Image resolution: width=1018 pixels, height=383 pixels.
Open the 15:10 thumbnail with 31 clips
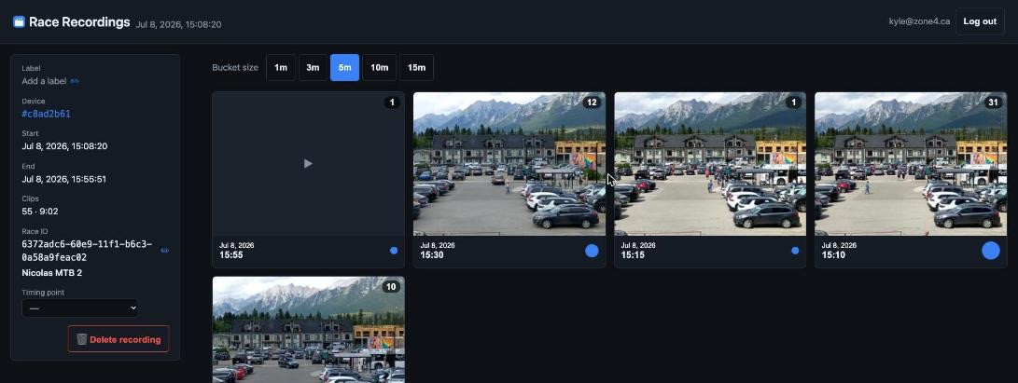tap(911, 164)
